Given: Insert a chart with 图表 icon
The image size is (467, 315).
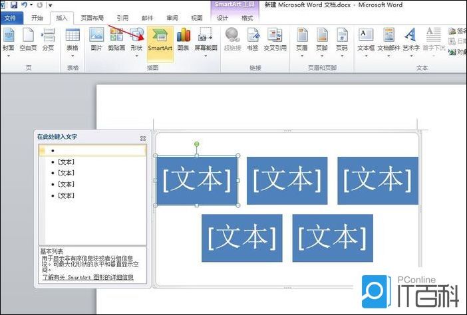Looking at the screenshot, I should click(184, 40).
